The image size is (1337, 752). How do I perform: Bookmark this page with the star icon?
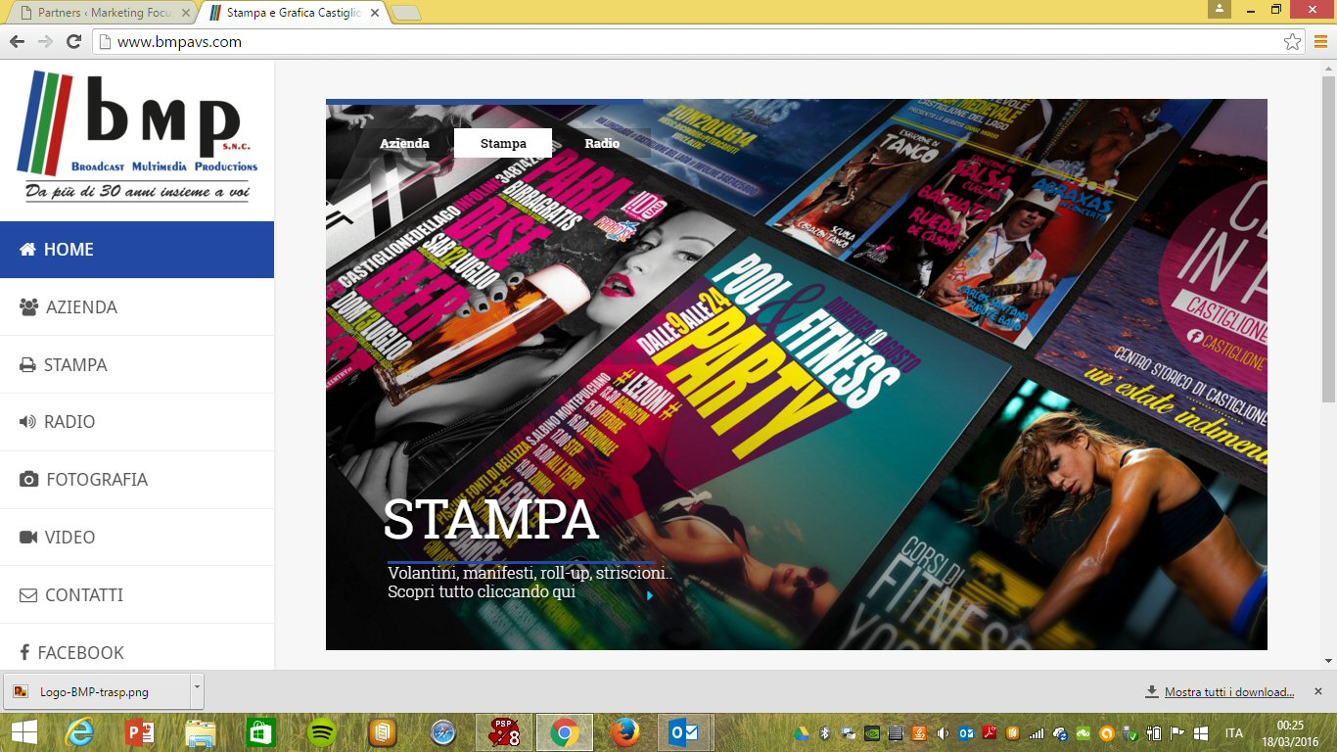[1293, 42]
